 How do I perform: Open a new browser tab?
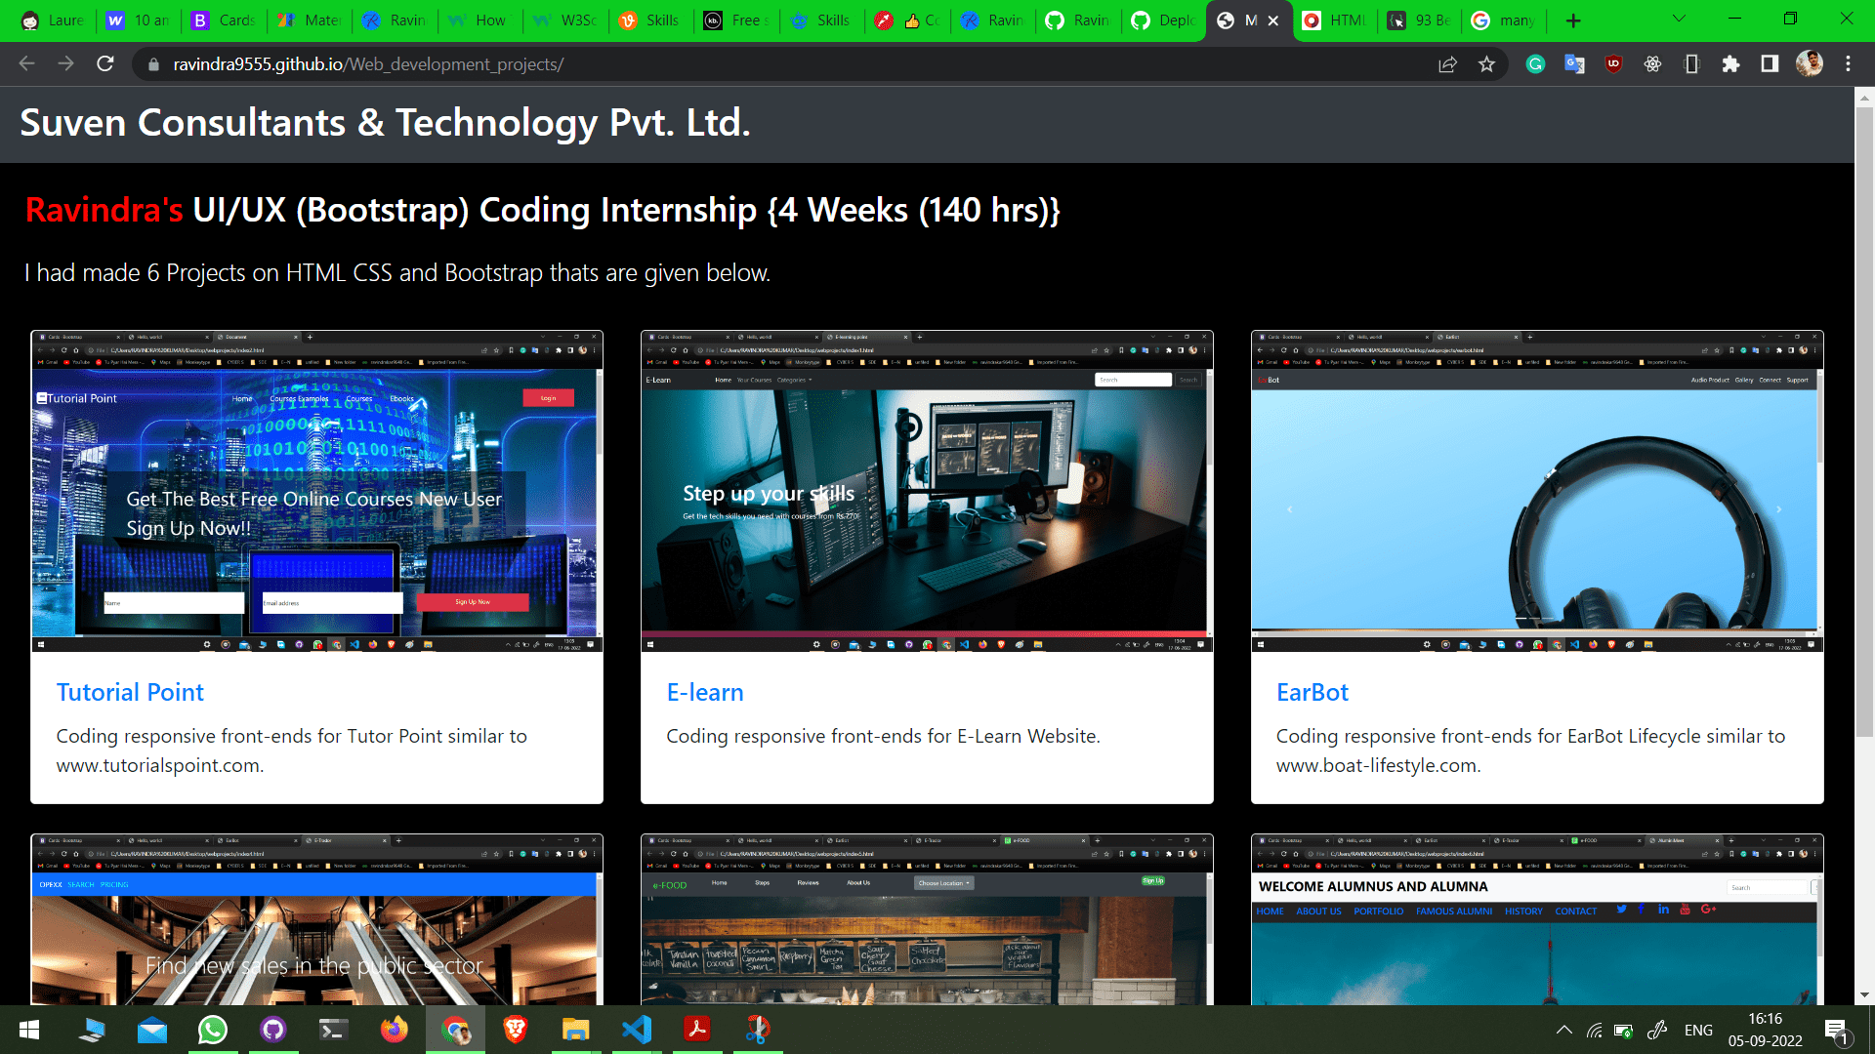(x=1573, y=20)
